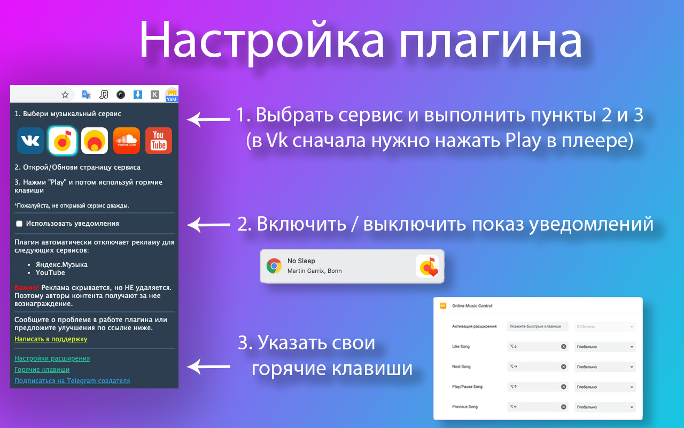Select the VK music service icon
The image size is (684, 428).
30,141
